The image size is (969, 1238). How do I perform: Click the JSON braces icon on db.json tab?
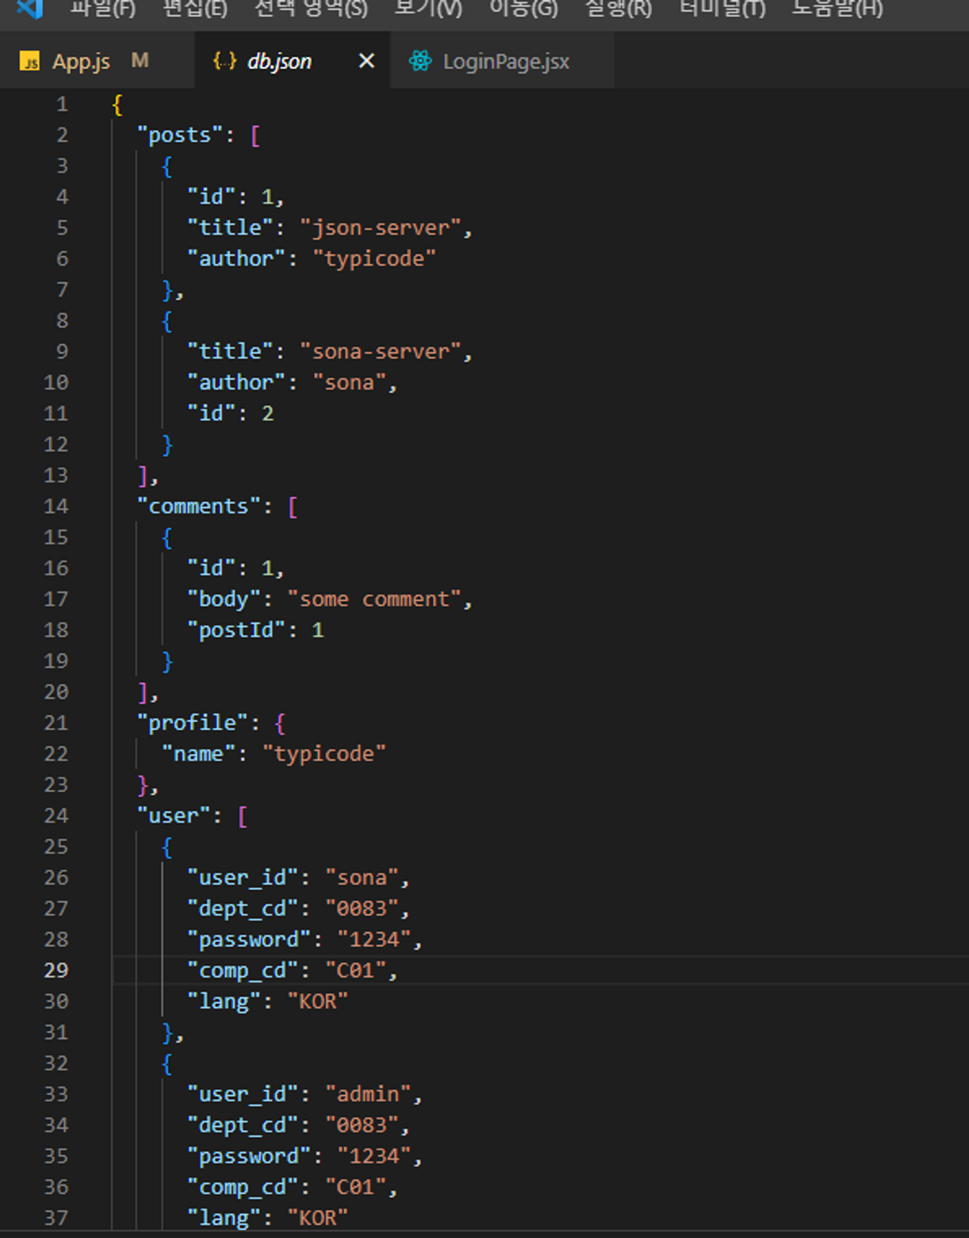pos(224,61)
